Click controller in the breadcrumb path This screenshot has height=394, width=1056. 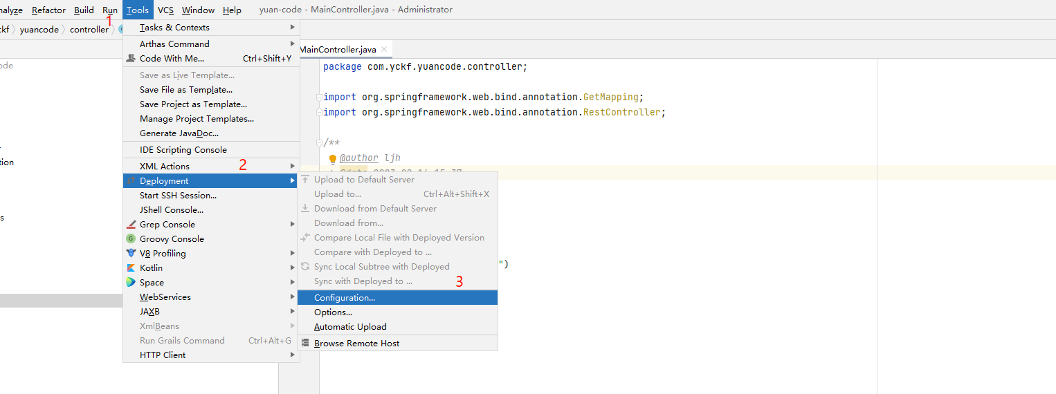(x=89, y=30)
